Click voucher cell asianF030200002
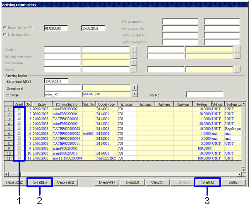 coord(67,109)
